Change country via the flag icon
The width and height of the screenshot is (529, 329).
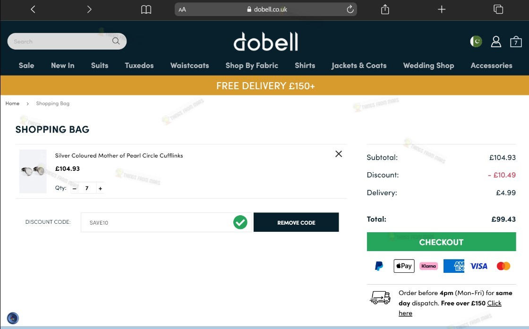pyautogui.click(x=476, y=42)
